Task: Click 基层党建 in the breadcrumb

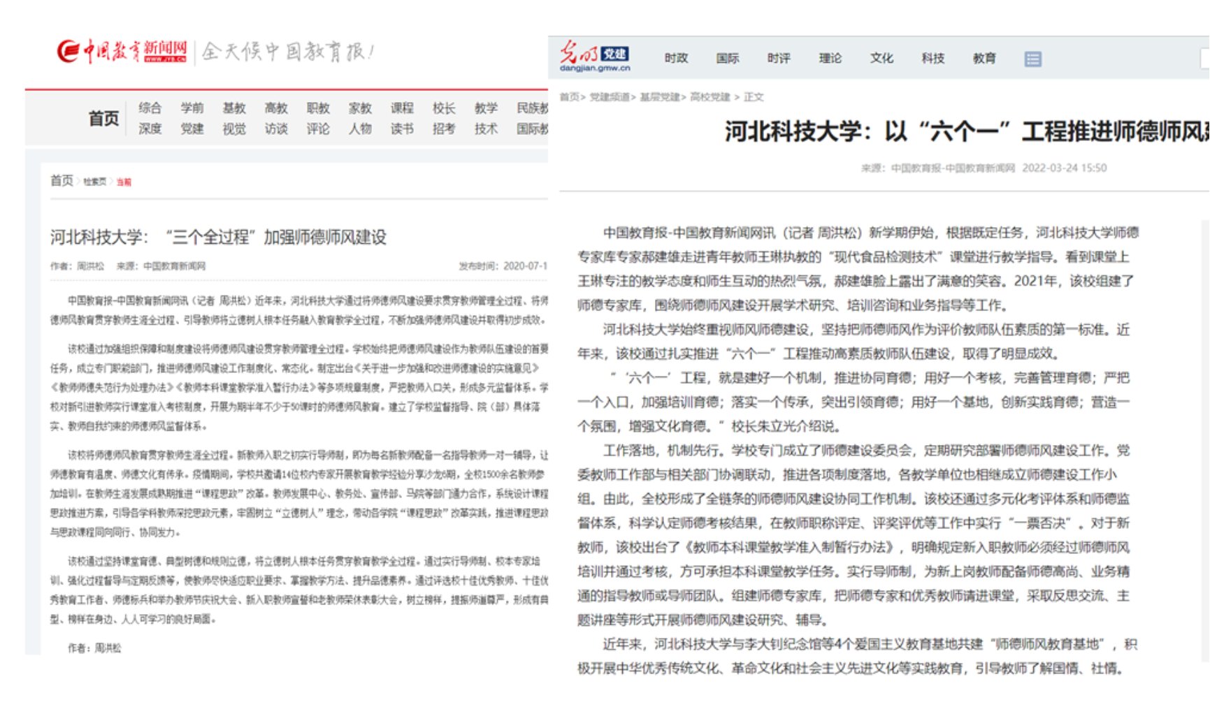Action: (x=660, y=97)
